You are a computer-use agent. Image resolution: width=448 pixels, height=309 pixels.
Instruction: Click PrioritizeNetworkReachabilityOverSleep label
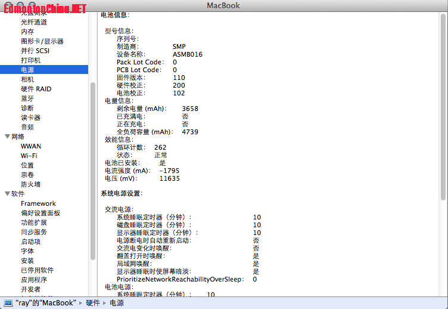[180, 279]
